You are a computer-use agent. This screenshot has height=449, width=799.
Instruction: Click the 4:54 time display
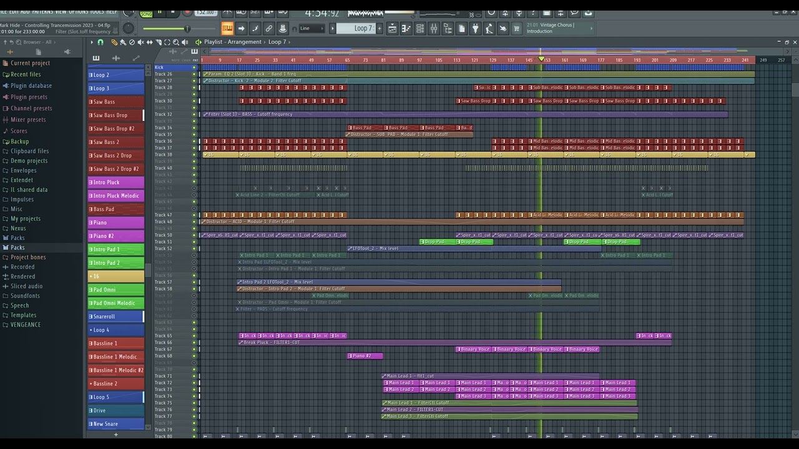[x=322, y=13]
